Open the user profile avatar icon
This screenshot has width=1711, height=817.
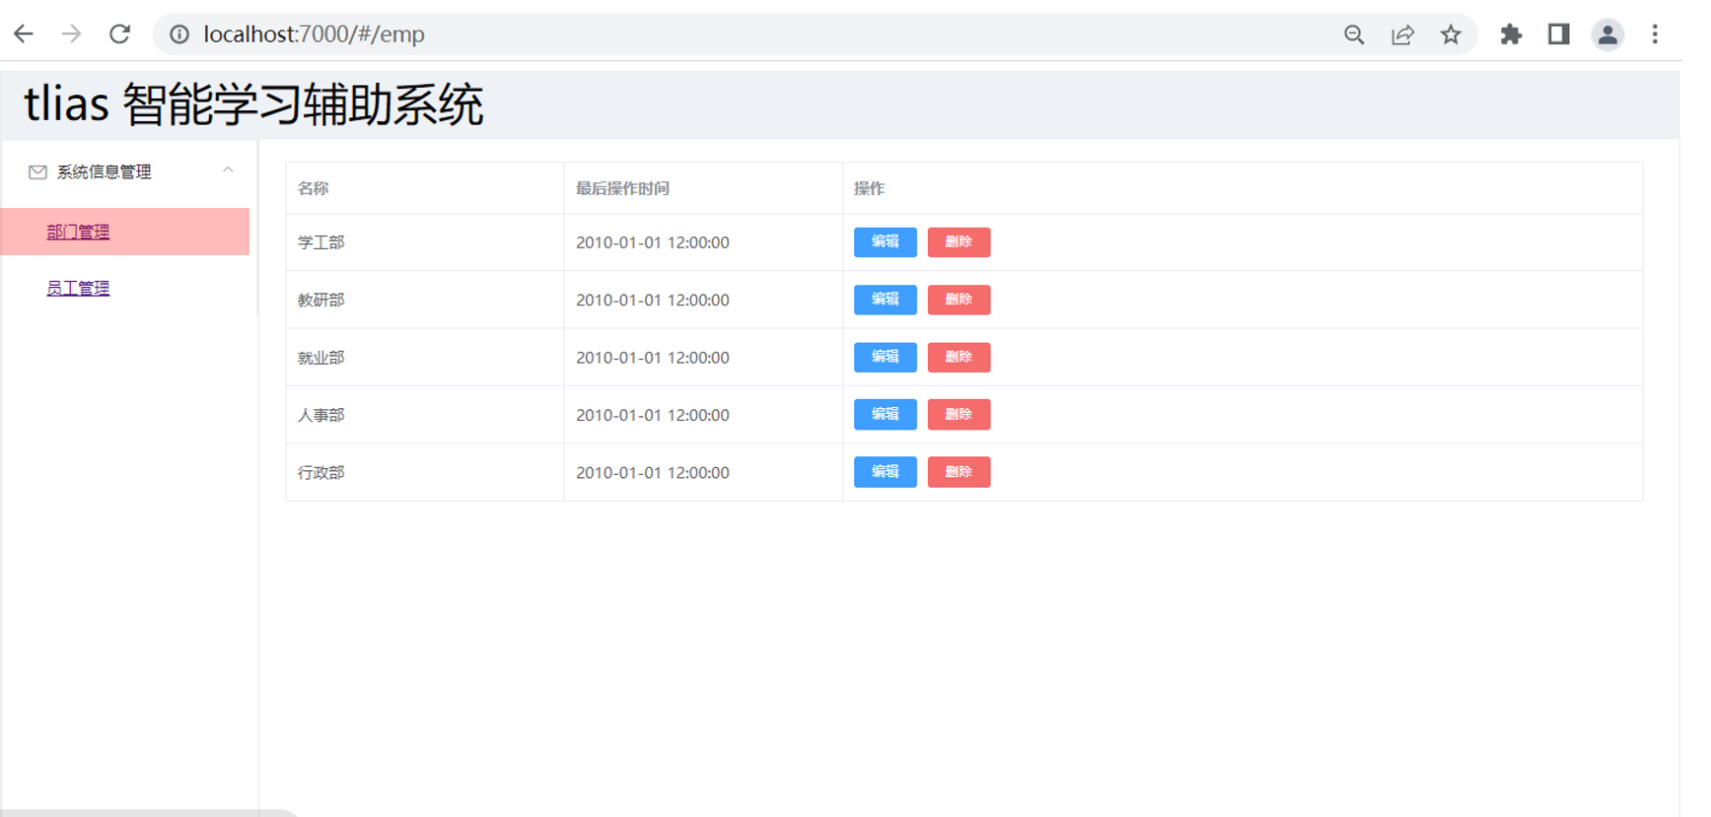(1607, 34)
